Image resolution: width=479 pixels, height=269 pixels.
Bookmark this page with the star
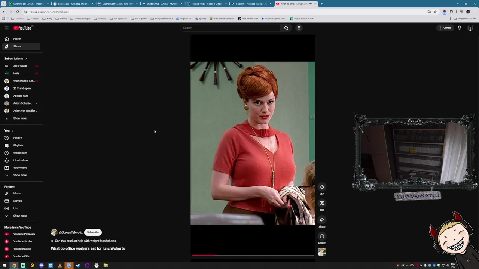435,12
